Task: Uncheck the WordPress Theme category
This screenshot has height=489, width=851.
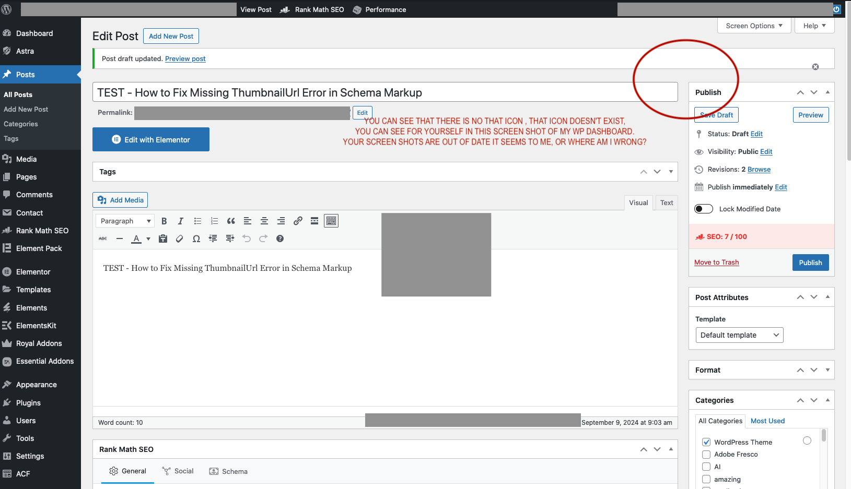Action: [706, 442]
